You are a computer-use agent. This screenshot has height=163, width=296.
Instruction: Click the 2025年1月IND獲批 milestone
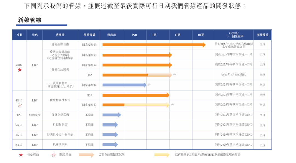pyautogui.click(x=234, y=75)
